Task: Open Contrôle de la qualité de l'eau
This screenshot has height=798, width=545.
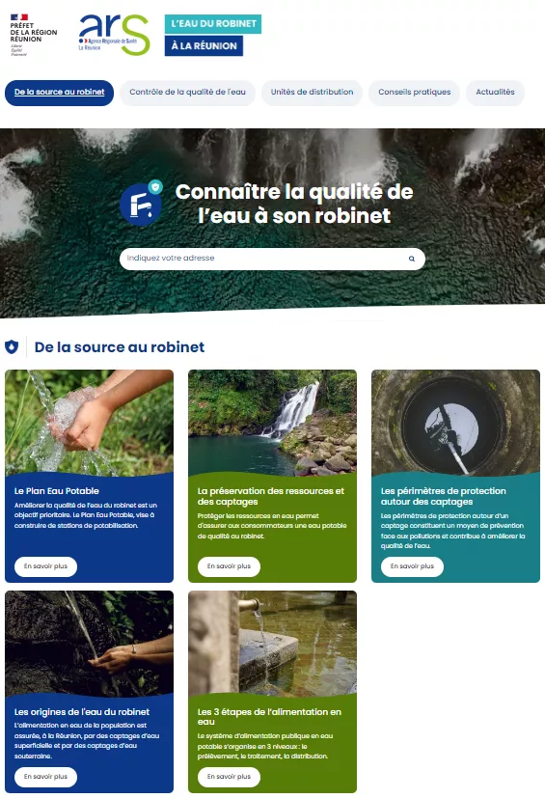Action: click(187, 93)
